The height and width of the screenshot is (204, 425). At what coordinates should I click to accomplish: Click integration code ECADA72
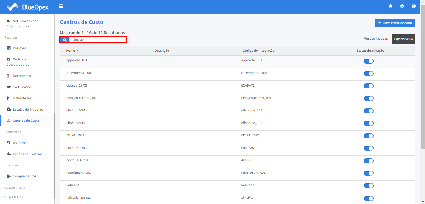(248, 85)
